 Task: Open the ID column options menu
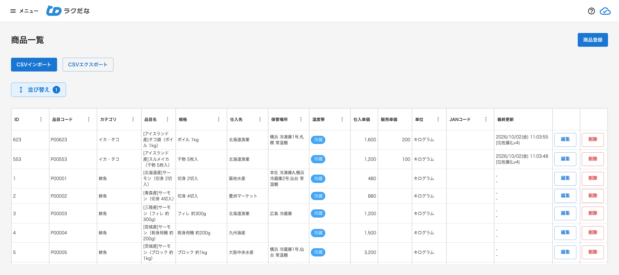(x=41, y=119)
